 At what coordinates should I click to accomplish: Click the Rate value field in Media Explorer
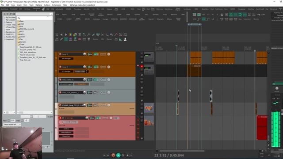[x=27, y=120]
